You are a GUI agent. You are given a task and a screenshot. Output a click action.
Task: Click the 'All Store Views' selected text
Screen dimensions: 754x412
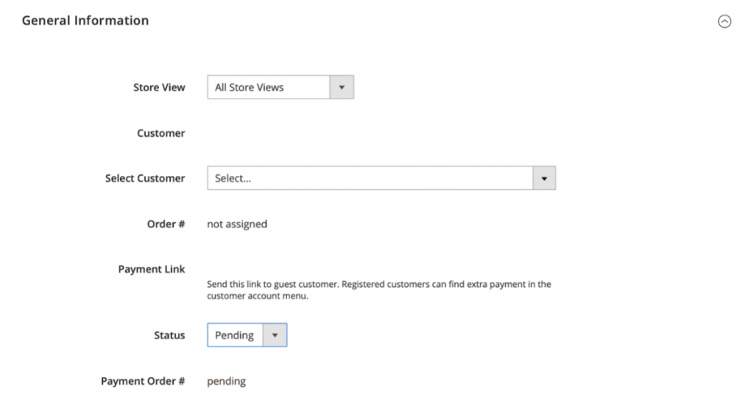(x=249, y=88)
